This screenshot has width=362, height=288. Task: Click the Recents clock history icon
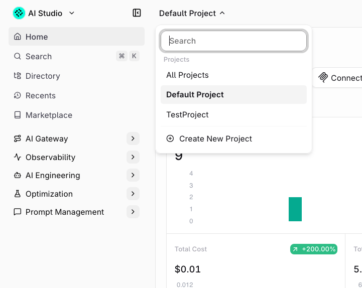point(17,95)
